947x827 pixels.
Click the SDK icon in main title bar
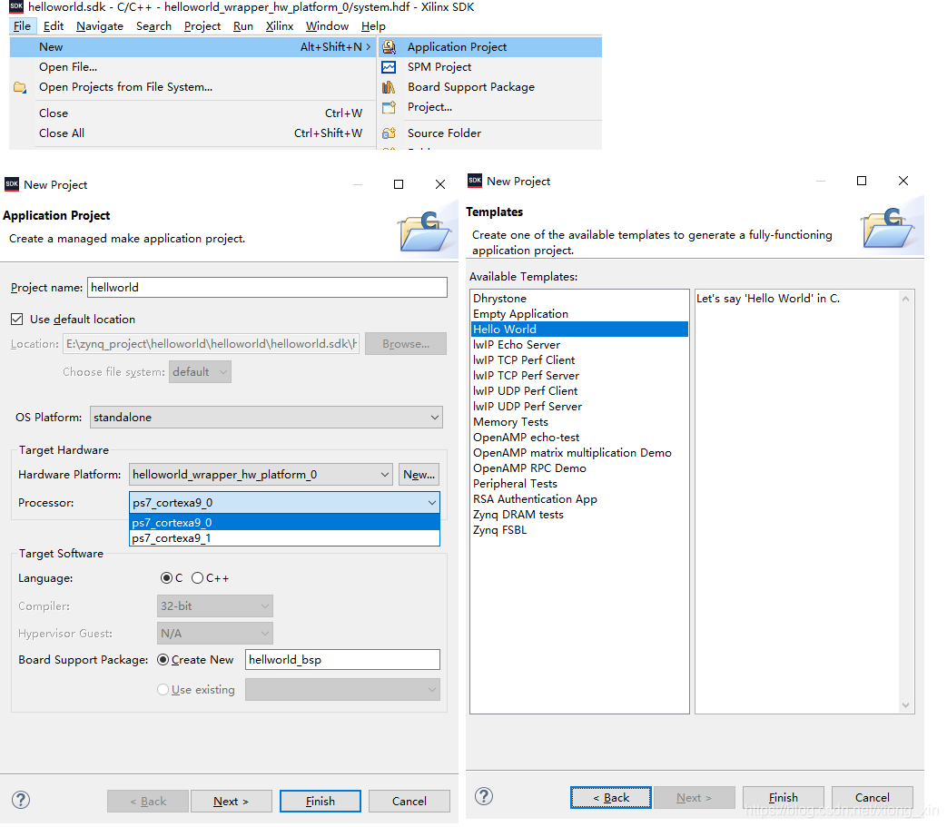(16, 6)
